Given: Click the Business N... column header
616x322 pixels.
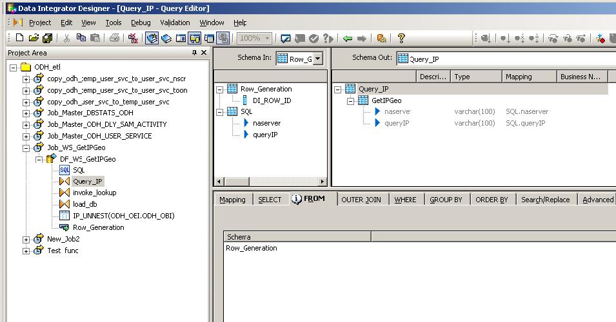Looking at the screenshot, I should [582, 77].
